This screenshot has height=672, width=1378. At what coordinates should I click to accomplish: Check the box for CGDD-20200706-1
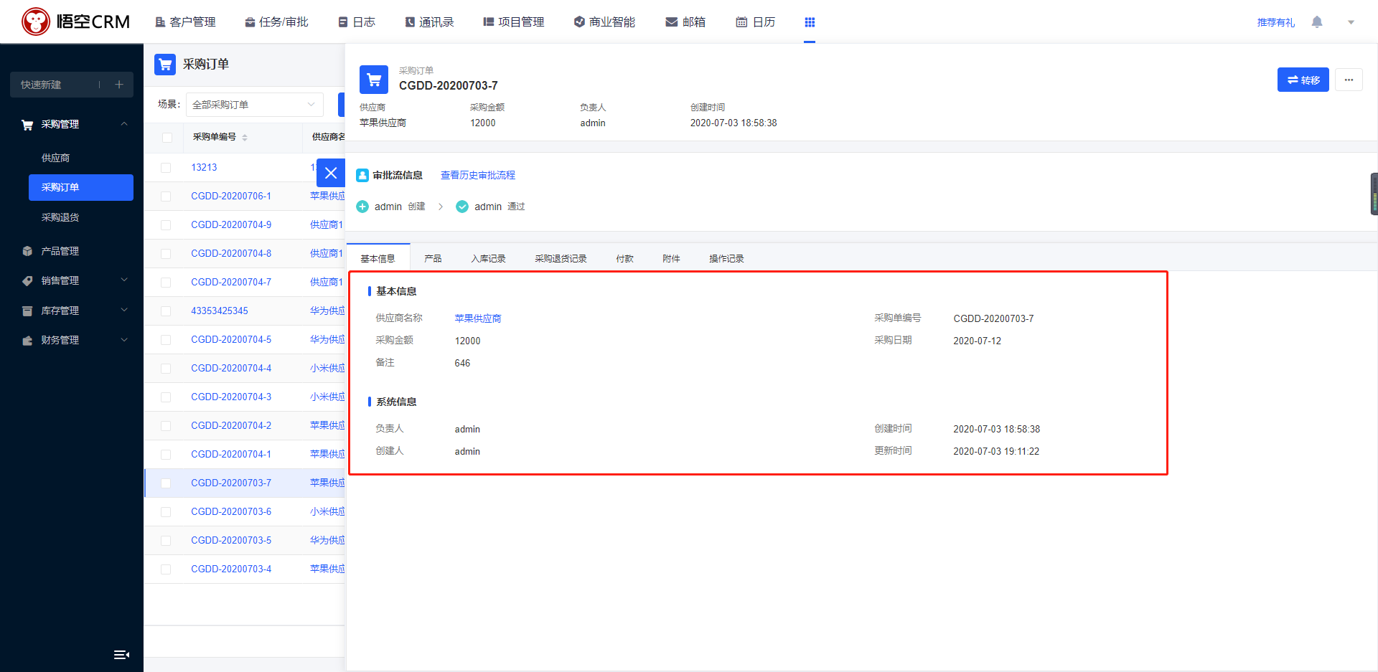[x=166, y=196]
